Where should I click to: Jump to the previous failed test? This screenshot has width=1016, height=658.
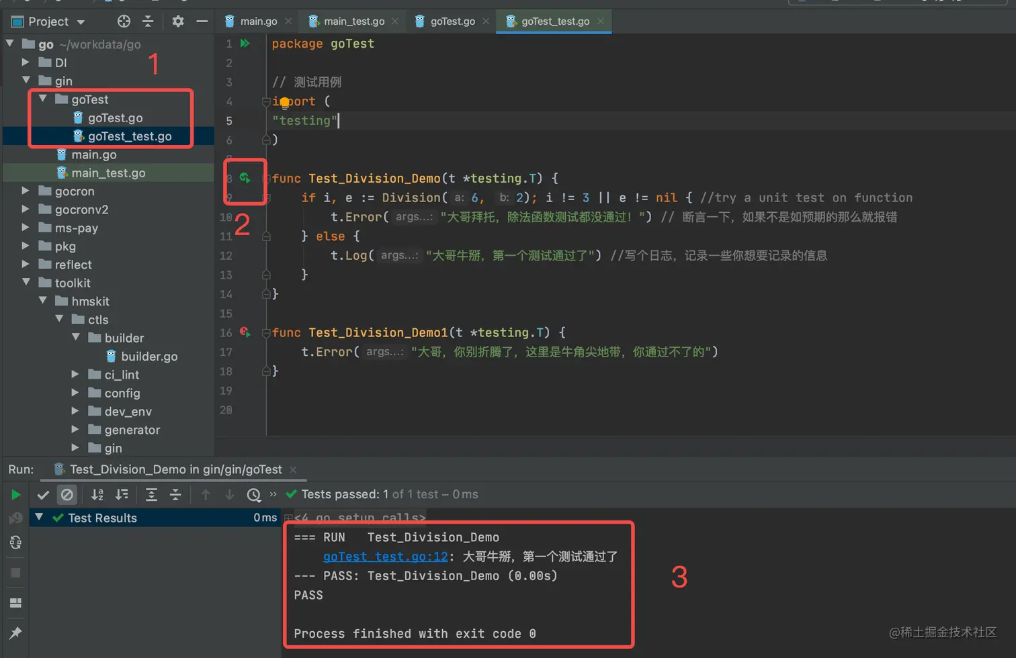point(206,495)
